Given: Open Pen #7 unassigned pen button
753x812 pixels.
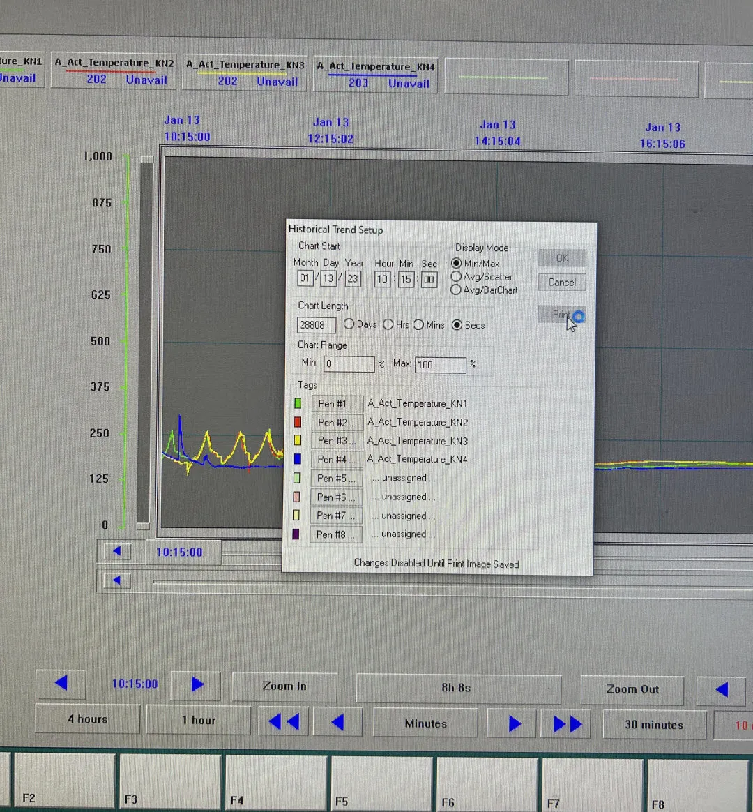Looking at the screenshot, I should pyautogui.click(x=335, y=516).
